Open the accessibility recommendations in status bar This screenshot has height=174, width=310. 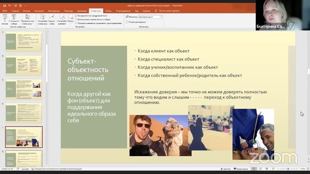(57, 169)
